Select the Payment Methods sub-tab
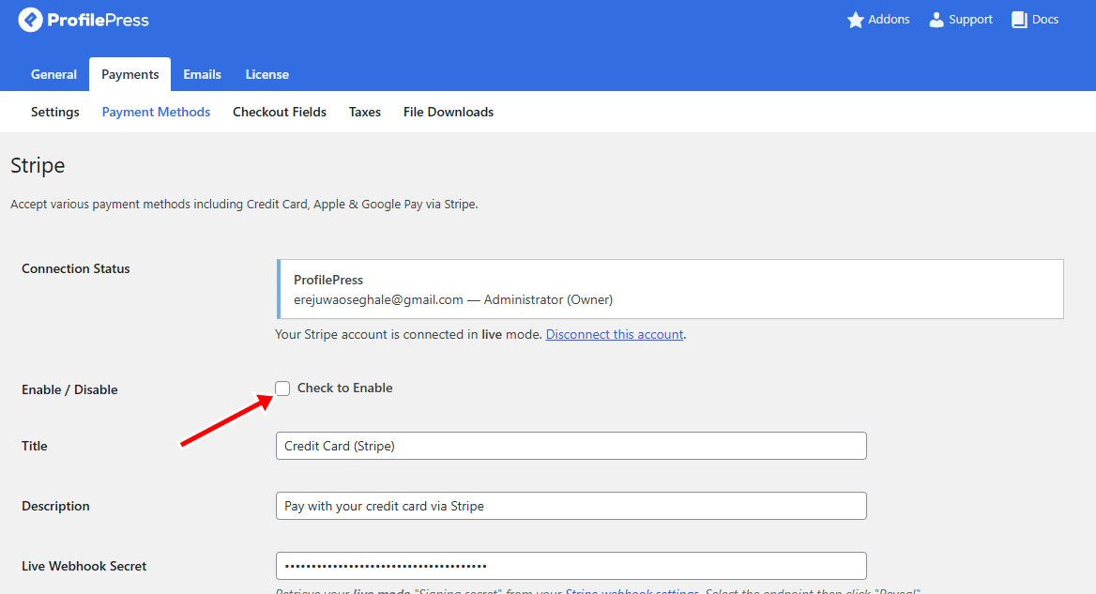 click(x=156, y=112)
